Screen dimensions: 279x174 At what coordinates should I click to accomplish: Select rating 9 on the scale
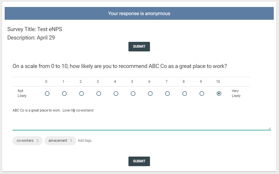[x=202, y=94]
